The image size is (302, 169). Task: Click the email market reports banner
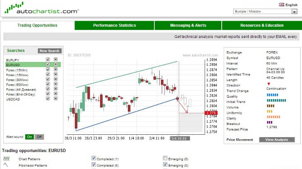pyautogui.click(x=151, y=36)
